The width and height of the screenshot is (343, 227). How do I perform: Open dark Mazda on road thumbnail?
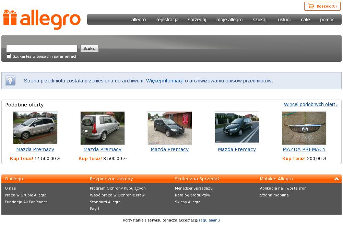click(237, 128)
